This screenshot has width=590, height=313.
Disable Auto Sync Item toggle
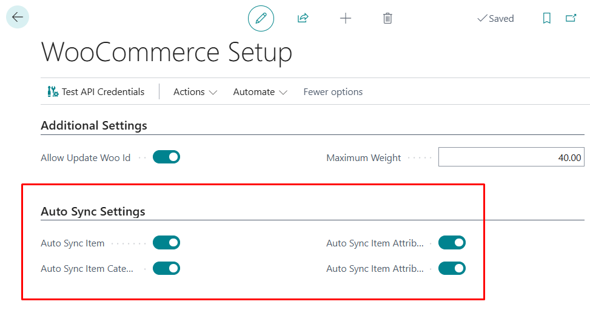(x=166, y=243)
